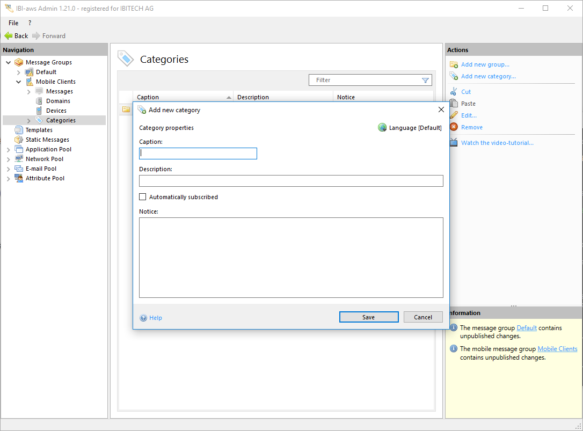Open the question mark help menu
Image resolution: width=583 pixels, height=431 pixels.
[x=30, y=23]
